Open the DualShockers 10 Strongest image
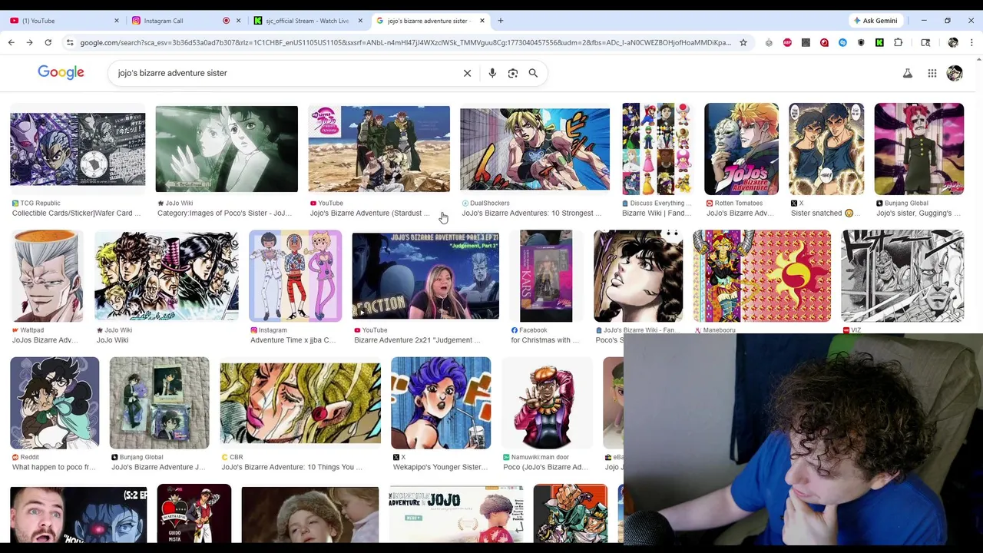983x553 pixels. 535,149
